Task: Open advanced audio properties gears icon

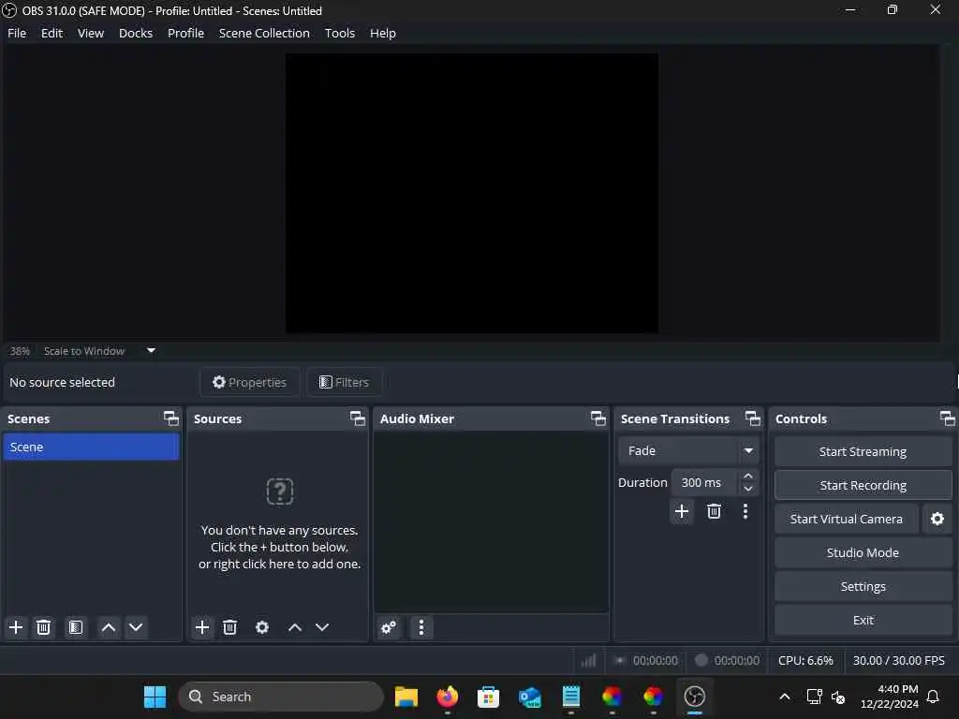Action: click(x=389, y=627)
